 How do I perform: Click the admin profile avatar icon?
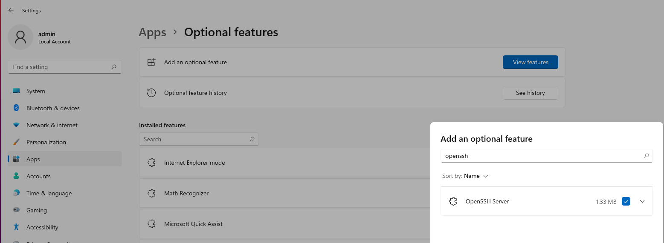(x=20, y=37)
